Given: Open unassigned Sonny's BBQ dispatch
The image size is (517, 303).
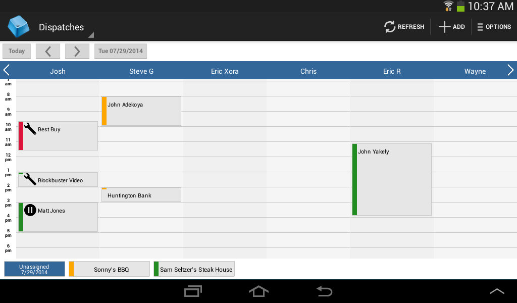Looking at the screenshot, I should point(109,269).
